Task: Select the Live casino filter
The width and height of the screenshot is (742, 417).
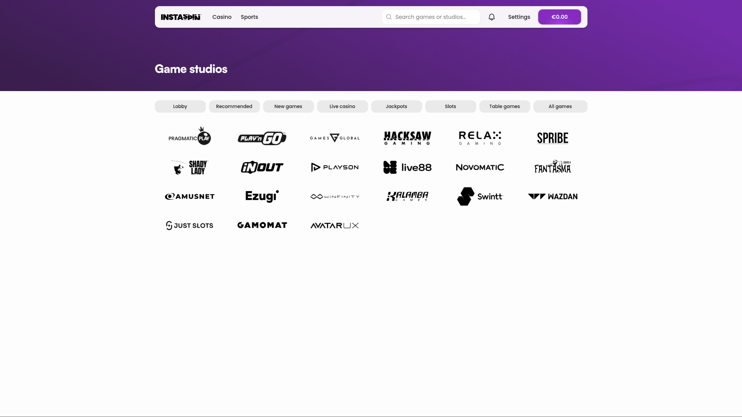Action: pos(342,106)
